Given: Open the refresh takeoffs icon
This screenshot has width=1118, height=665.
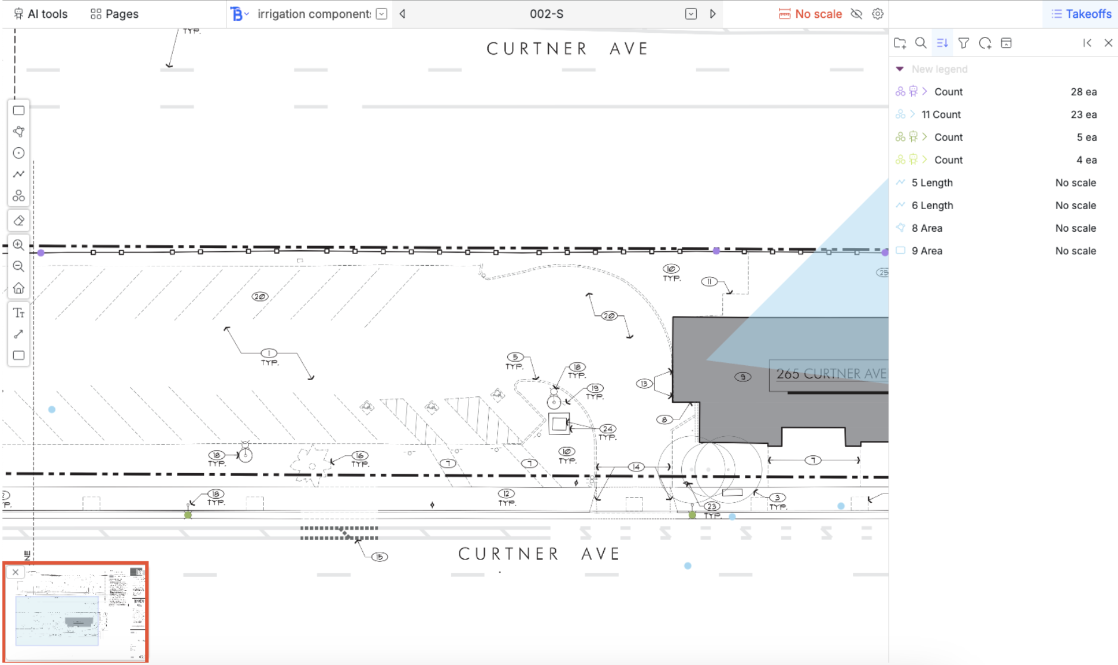Looking at the screenshot, I should click(x=985, y=43).
